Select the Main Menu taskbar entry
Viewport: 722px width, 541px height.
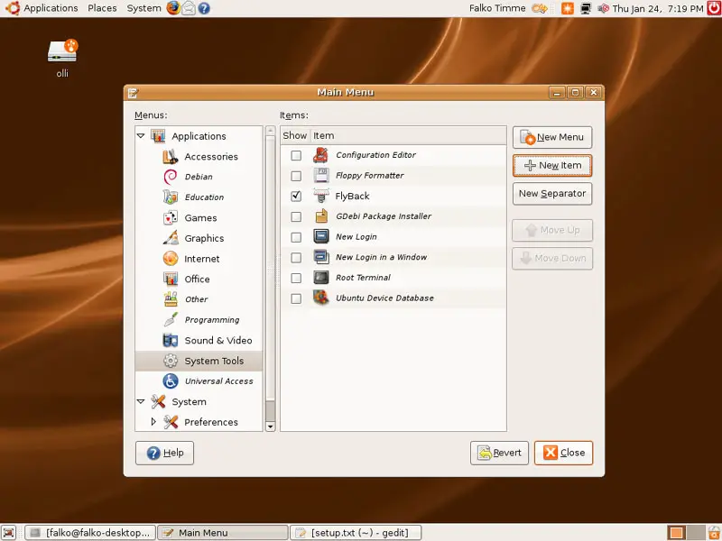click(x=223, y=533)
